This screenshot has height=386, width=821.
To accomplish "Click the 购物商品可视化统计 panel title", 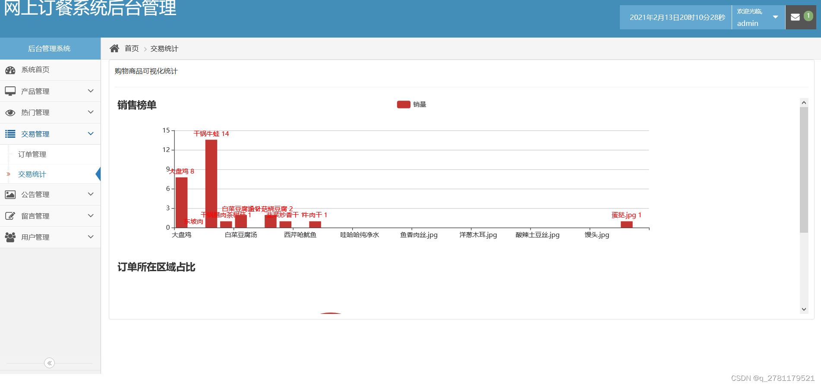I will coord(146,71).
